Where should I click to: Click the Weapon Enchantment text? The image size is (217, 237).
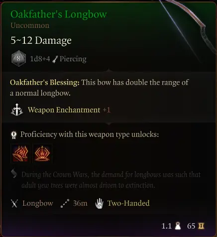[64, 110]
